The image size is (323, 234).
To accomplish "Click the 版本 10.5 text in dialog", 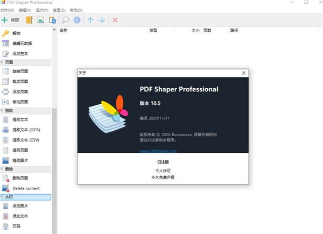I will pyautogui.click(x=150, y=103).
